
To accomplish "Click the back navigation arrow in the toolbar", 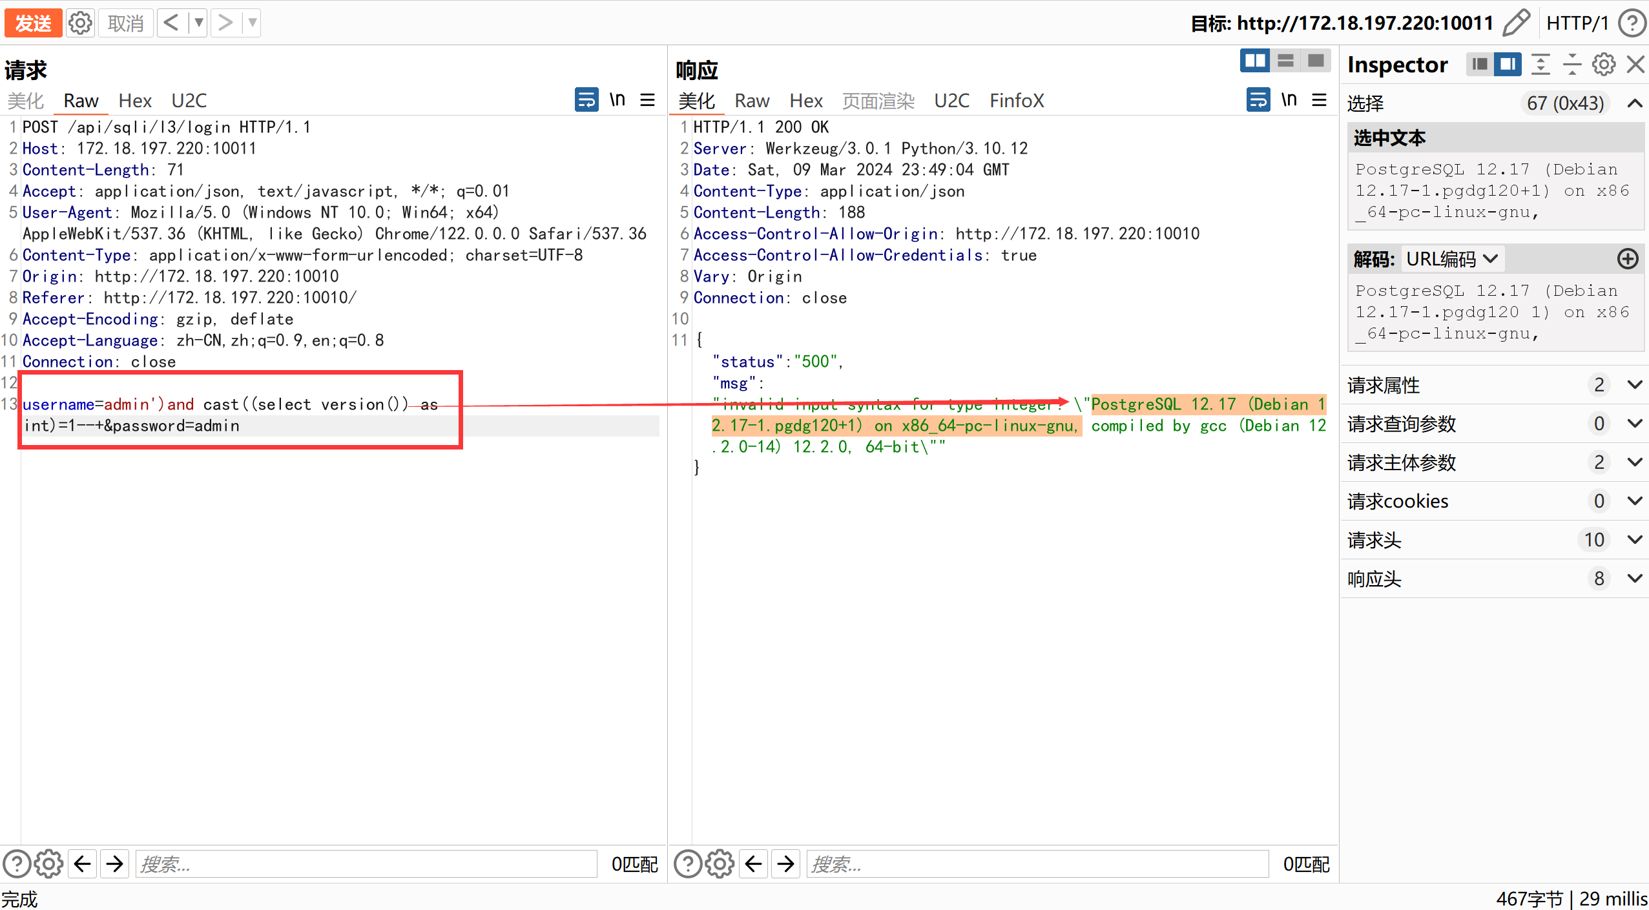I will point(171,22).
